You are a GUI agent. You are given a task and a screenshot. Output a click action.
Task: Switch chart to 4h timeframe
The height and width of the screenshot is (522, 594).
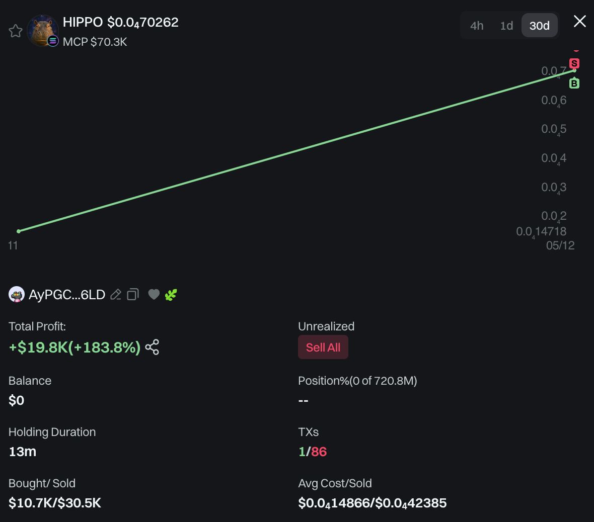pyautogui.click(x=477, y=26)
